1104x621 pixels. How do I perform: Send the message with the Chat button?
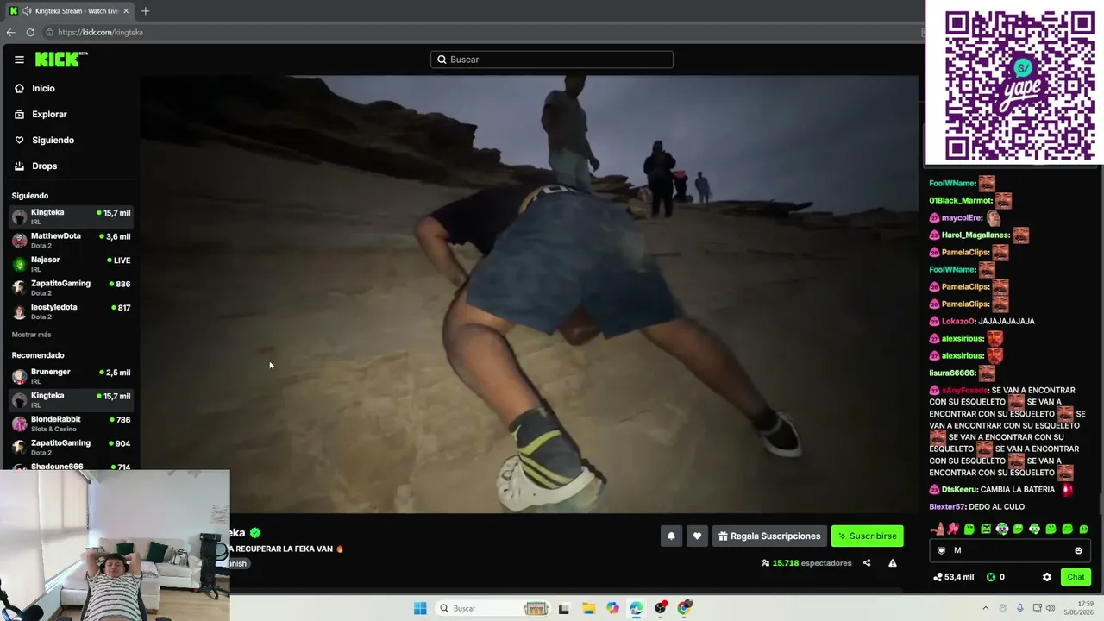[x=1076, y=577]
